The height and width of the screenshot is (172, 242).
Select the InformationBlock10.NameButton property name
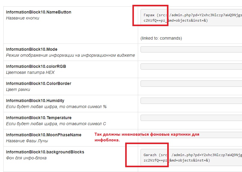39,12
